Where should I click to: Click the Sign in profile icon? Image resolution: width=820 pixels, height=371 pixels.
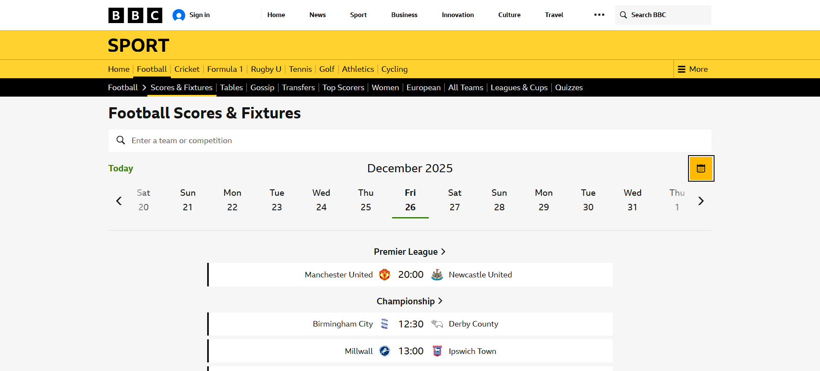[179, 15]
